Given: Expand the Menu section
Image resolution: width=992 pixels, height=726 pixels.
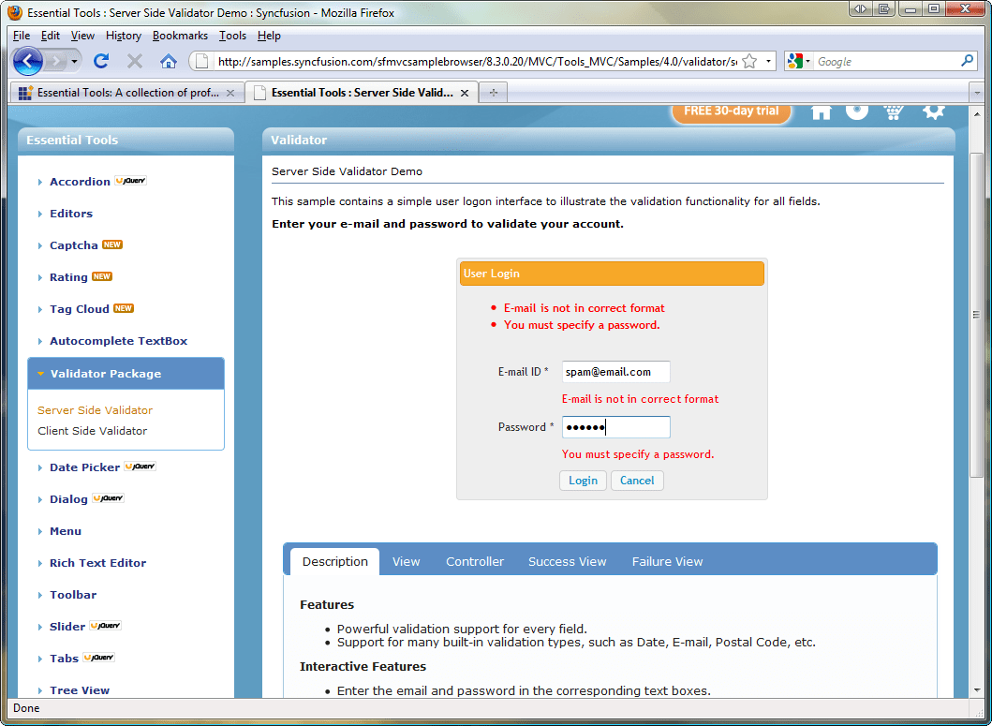Looking at the screenshot, I should tap(40, 532).
